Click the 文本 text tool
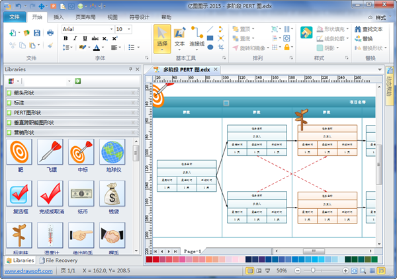 click(179, 38)
